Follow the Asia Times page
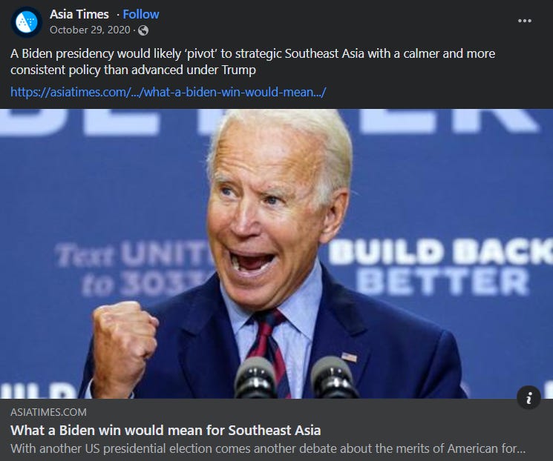The width and height of the screenshot is (553, 461). point(141,14)
